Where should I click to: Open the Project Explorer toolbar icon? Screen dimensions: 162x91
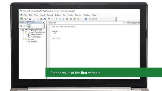click(x=71, y=19)
